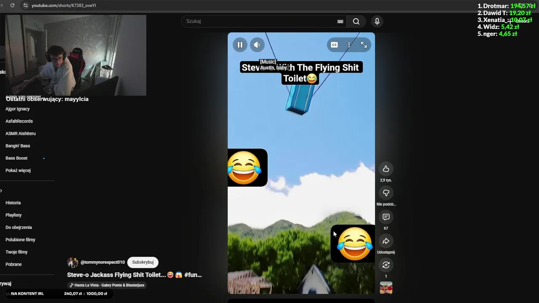
Task: Open the @tommynorespect010 channel link
Action: click(x=102, y=262)
